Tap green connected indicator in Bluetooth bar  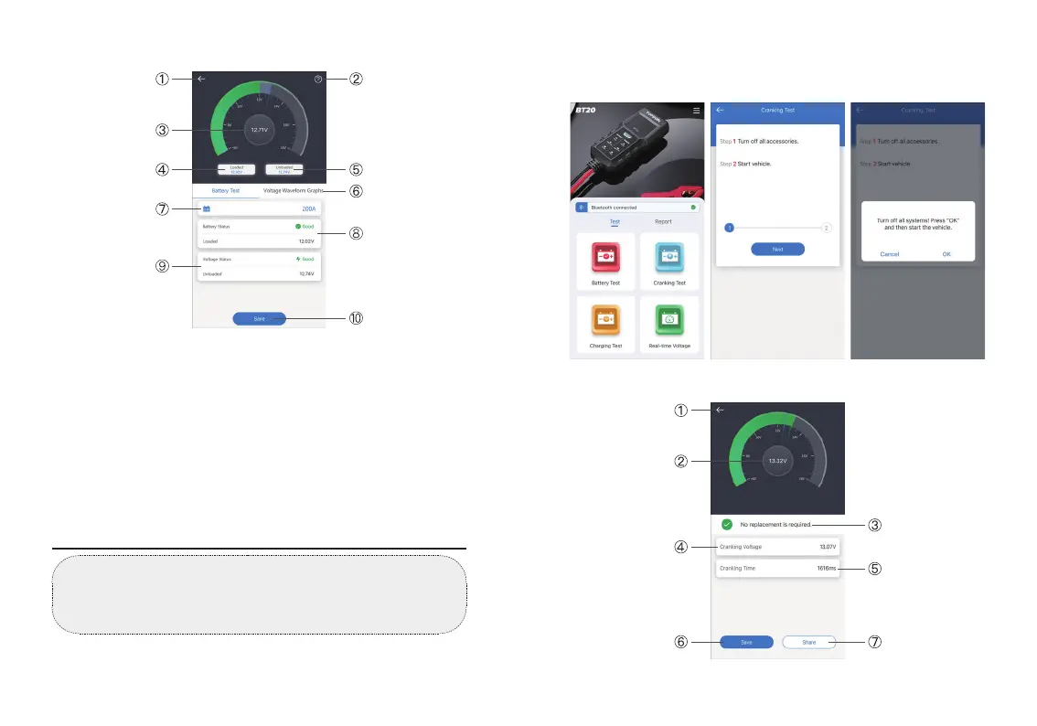click(x=693, y=208)
